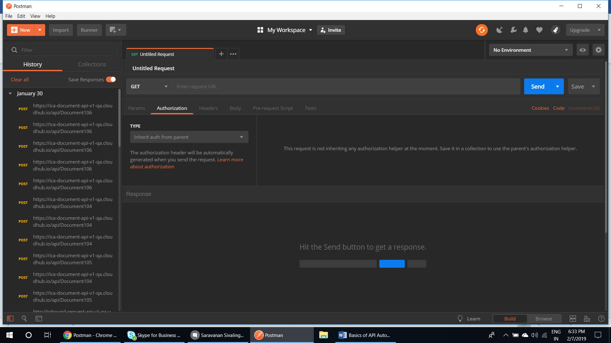611x343 pixels.
Task: Open File Explorer from taskbar
Action: click(x=324, y=335)
